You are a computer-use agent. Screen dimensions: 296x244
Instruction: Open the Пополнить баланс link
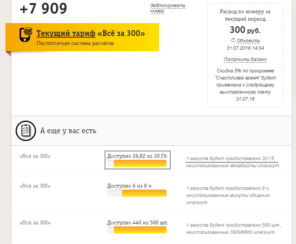[245, 60]
